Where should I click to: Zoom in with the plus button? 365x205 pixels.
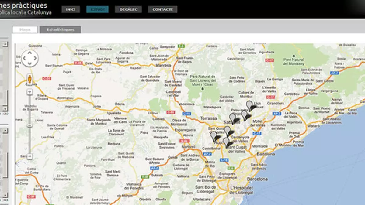pyautogui.click(x=30, y=92)
